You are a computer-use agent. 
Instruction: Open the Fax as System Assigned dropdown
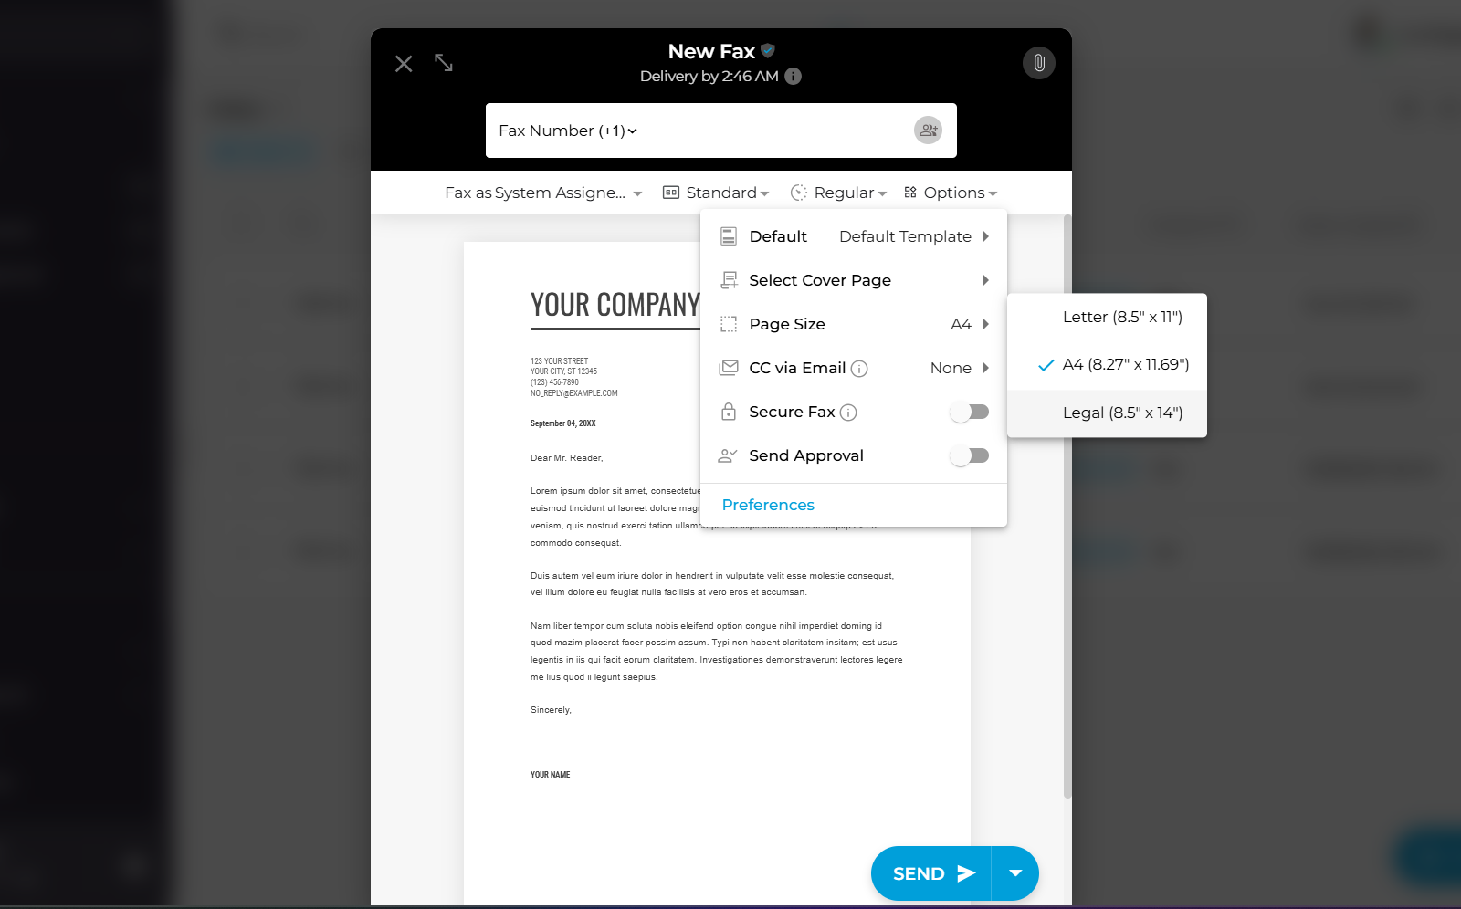coord(543,193)
